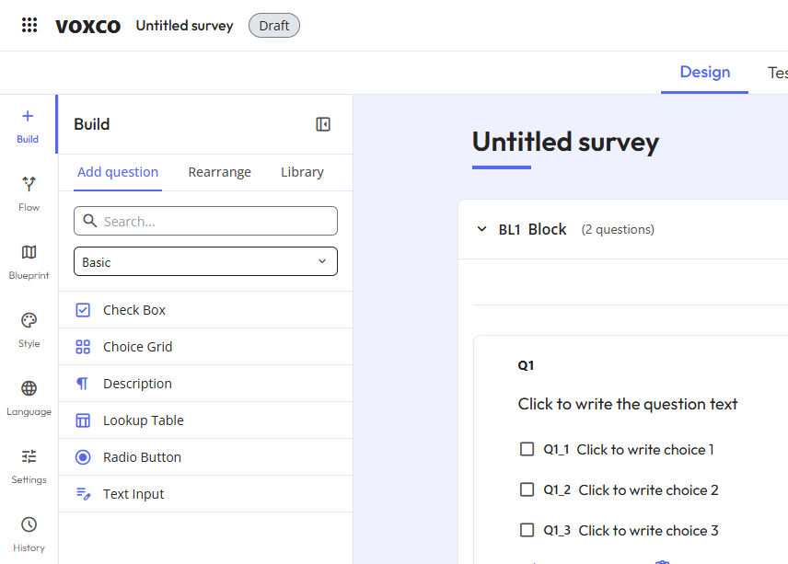Screen dimensions: 788x564
Task: Switch to the Library tab
Action: [x=302, y=172]
